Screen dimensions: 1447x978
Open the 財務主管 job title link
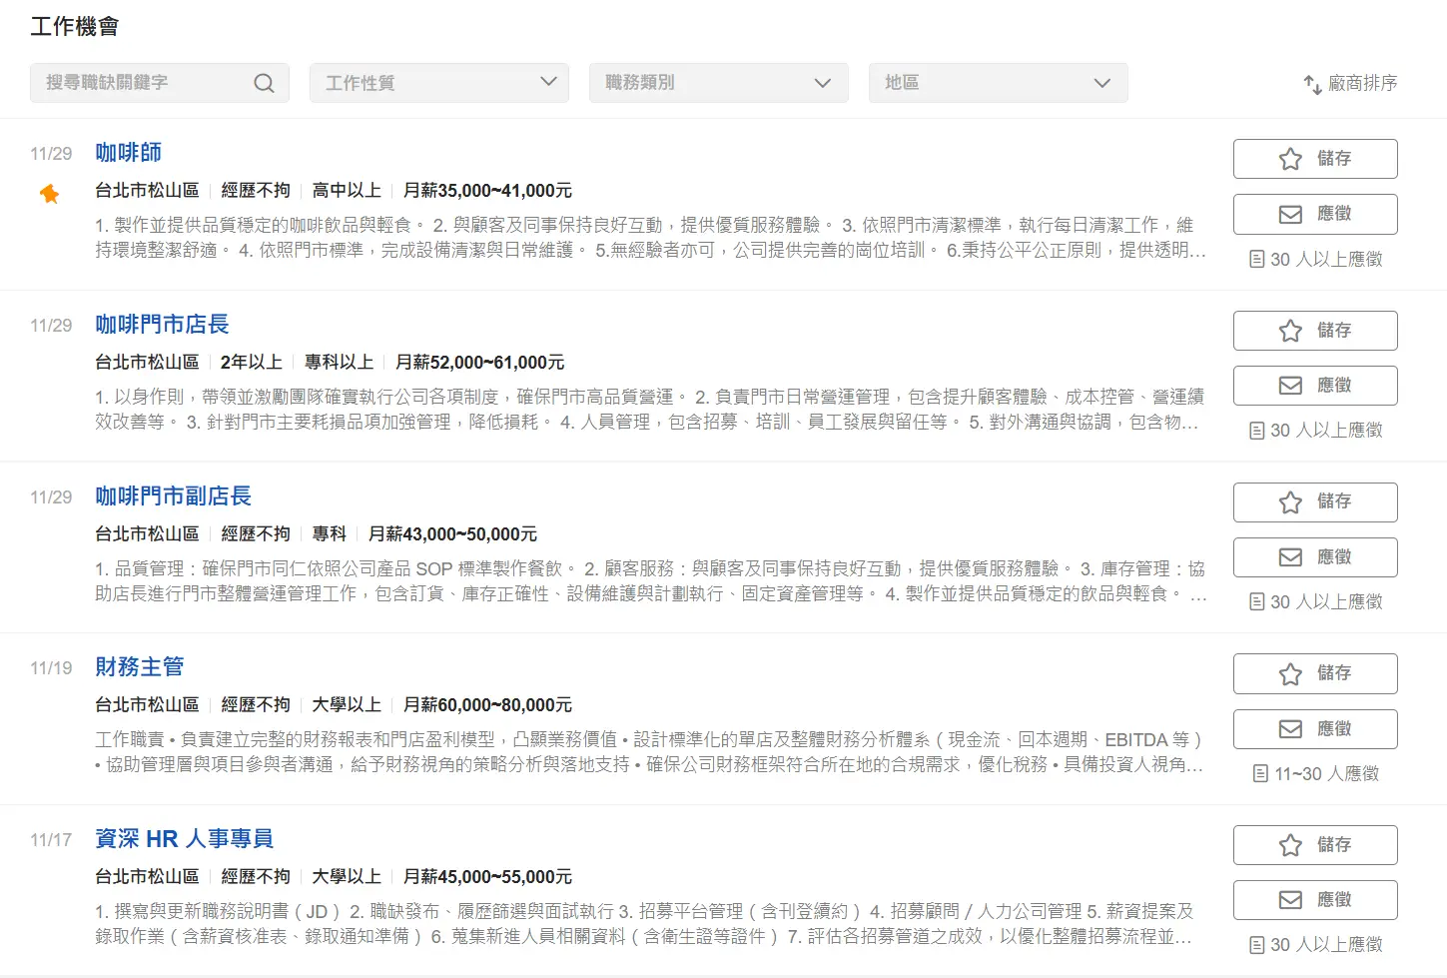coord(139,667)
